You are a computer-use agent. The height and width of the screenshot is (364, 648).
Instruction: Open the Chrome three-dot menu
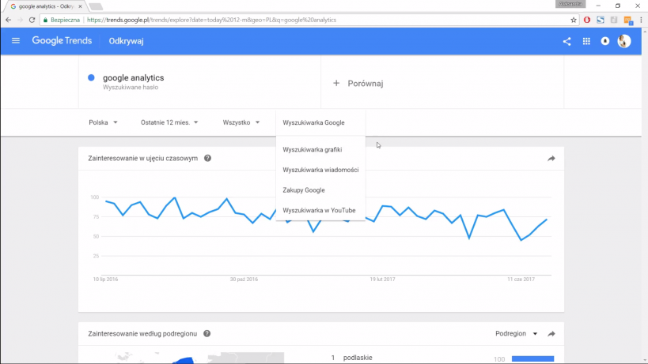pyautogui.click(x=641, y=20)
